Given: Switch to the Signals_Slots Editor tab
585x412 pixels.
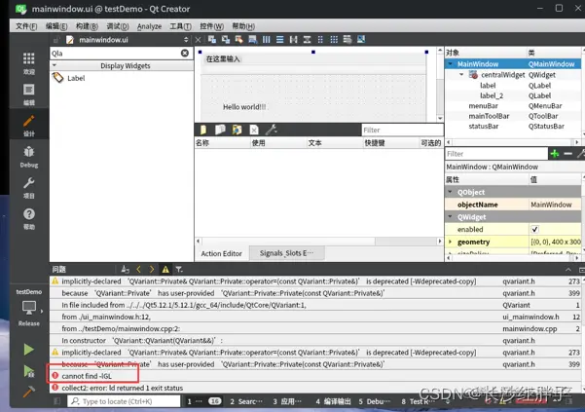Looking at the screenshot, I should [286, 253].
